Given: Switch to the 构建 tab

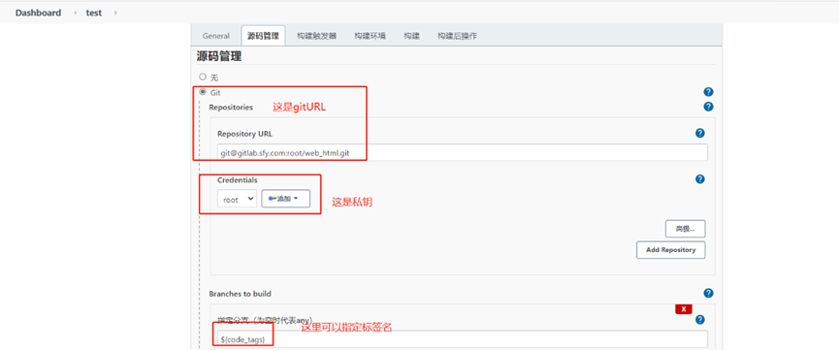Looking at the screenshot, I should click(x=411, y=36).
